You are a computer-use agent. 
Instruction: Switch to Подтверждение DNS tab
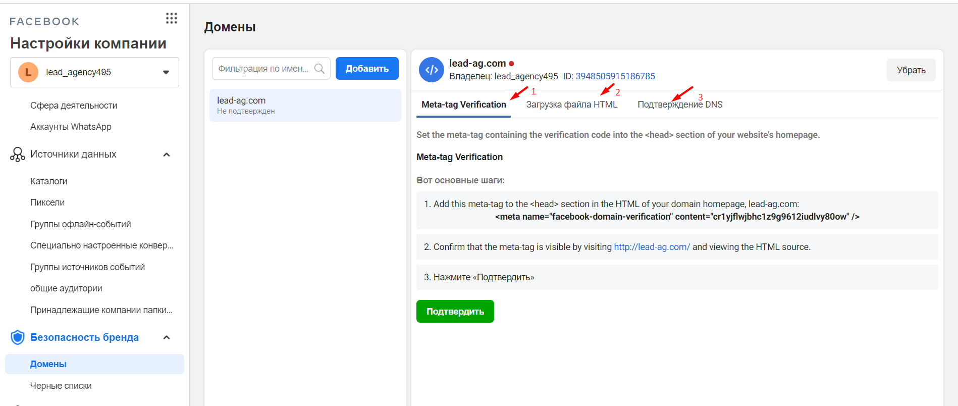tap(680, 105)
